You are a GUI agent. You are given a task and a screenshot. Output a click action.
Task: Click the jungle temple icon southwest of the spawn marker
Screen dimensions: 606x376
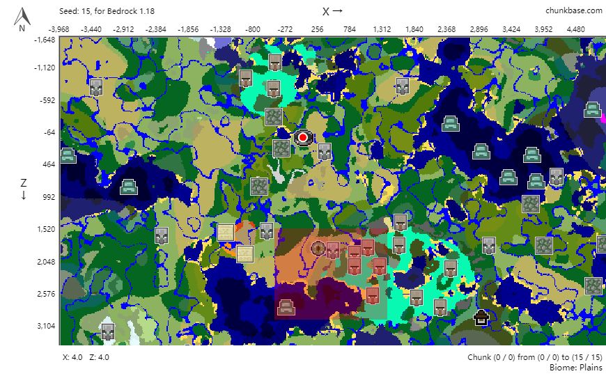click(x=281, y=148)
